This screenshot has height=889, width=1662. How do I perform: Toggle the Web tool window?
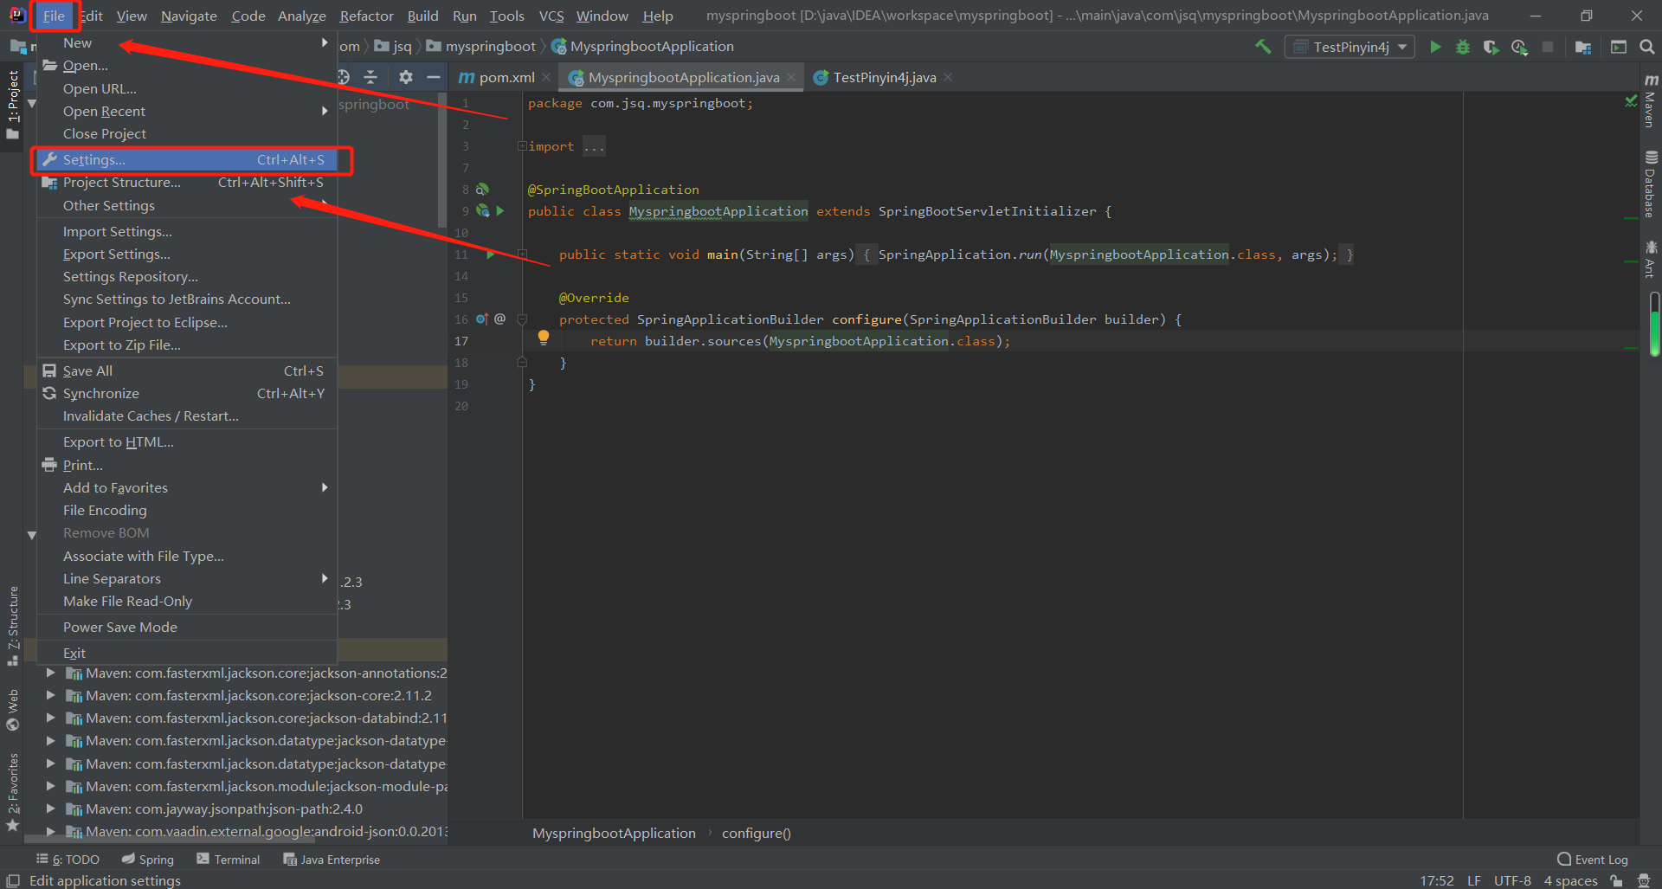click(x=12, y=710)
